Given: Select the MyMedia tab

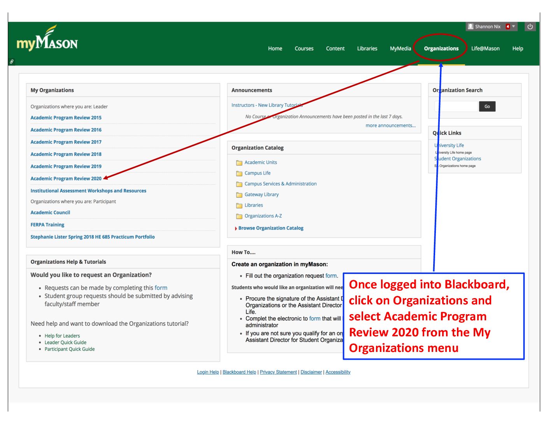Looking at the screenshot, I should (400, 49).
